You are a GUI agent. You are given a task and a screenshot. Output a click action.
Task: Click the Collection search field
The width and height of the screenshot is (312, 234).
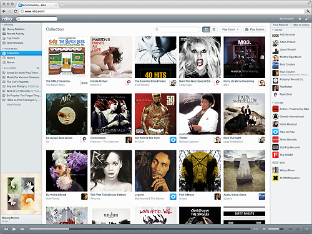click(x=177, y=29)
